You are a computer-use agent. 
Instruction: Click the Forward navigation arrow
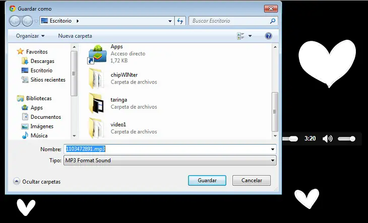[x=27, y=21]
